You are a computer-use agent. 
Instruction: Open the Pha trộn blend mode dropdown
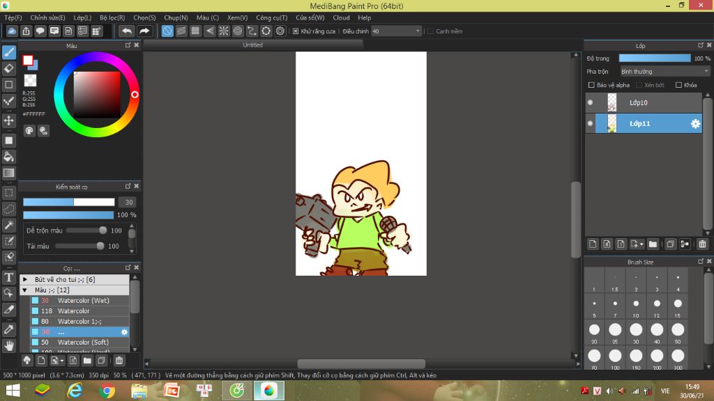(664, 72)
